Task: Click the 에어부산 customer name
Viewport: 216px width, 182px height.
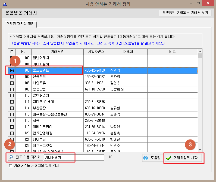Action: [39, 139]
